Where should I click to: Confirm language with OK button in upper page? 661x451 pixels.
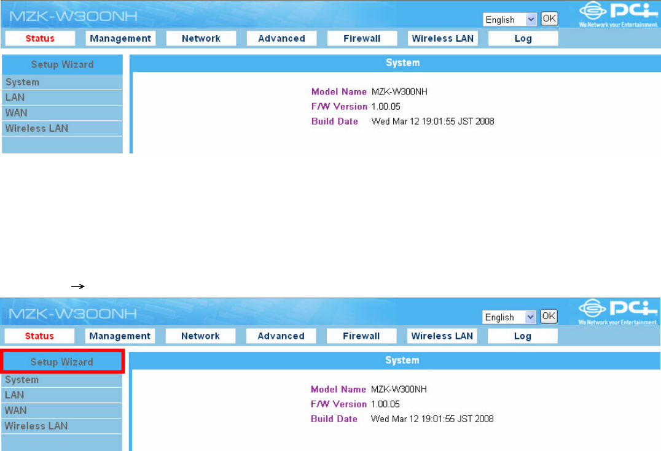pos(549,18)
